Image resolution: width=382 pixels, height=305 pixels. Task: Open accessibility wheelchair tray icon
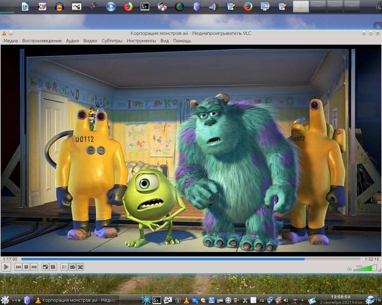(x=211, y=300)
